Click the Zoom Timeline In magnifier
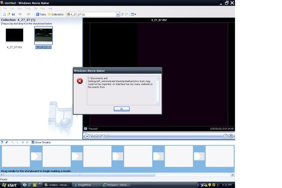The width and height of the screenshot is (282, 188). click(x=12, y=142)
